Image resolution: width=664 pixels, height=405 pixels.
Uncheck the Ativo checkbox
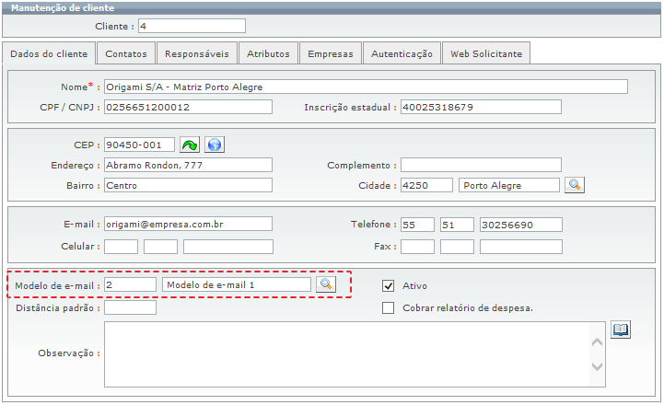click(x=388, y=285)
